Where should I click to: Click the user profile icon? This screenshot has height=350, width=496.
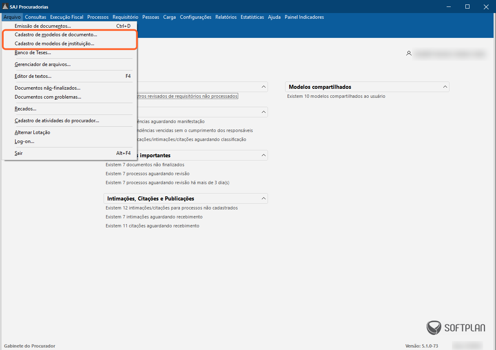click(409, 53)
